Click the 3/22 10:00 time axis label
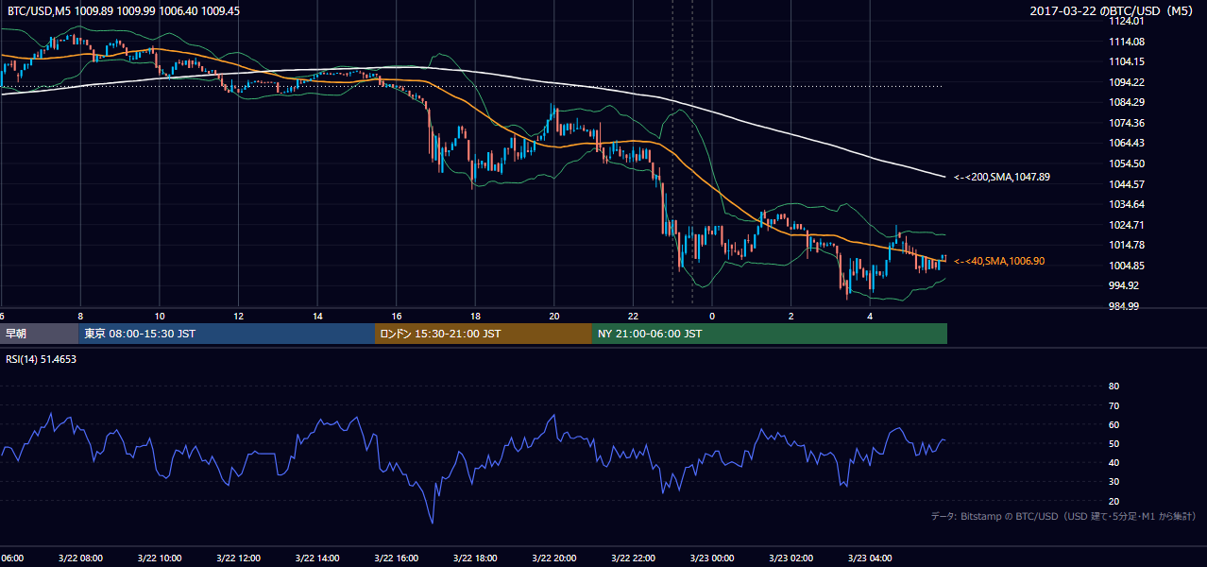1207x567 pixels. click(159, 558)
